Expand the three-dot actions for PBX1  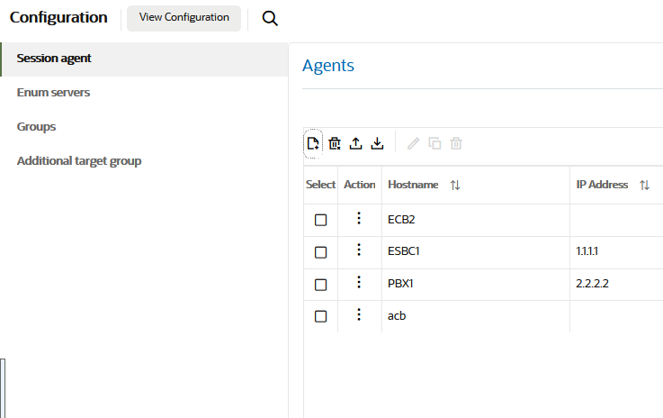[359, 283]
